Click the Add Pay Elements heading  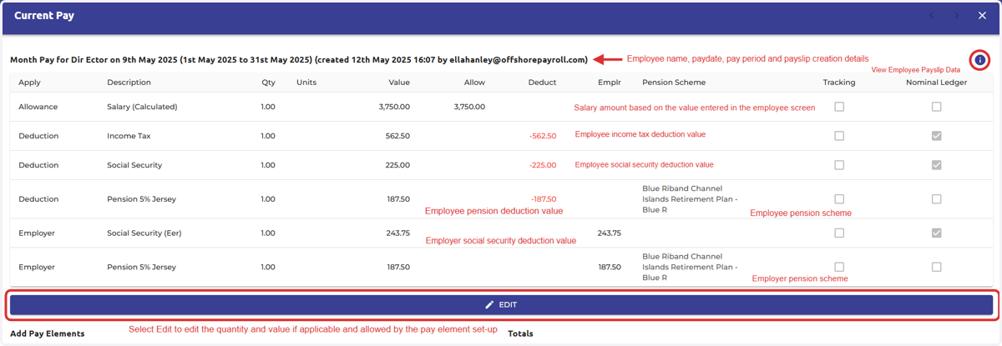point(48,333)
